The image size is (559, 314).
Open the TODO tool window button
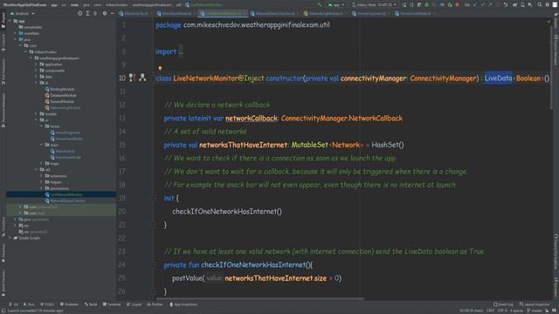[x=47, y=304]
